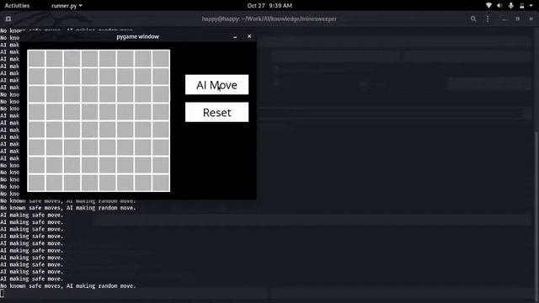The width and height of the screenshot is (539, 303).
Task: Click the volume speaker icon in the top bar
Action: point(499,6)
